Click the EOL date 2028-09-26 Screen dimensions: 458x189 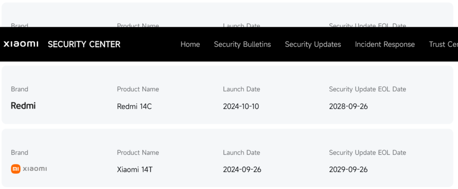click(x=348, y=107)
